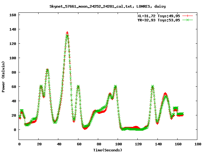Screen dimensions: 204x153
Task: Click the red legend line sample for XL
Action: 187,16
